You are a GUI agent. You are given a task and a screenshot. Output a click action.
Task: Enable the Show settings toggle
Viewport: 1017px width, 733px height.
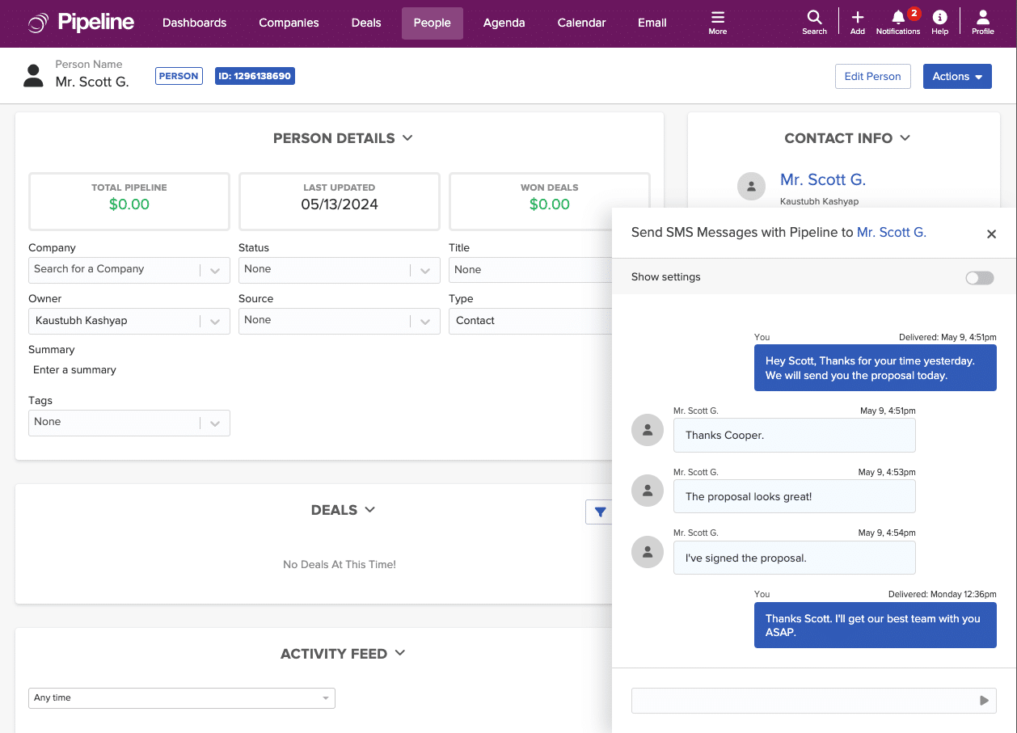(979, 277)
